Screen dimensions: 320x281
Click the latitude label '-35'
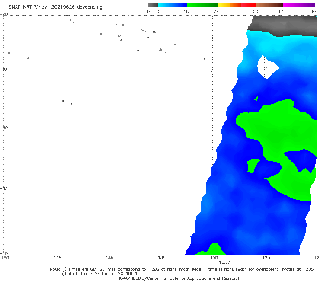click(4, 189)
